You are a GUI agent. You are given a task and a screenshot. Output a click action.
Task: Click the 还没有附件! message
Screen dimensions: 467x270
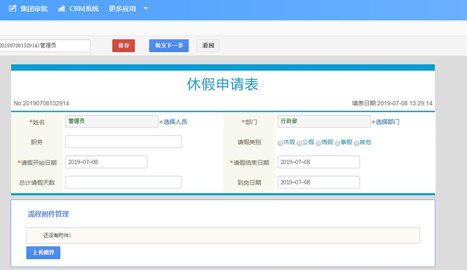(57, 236)
